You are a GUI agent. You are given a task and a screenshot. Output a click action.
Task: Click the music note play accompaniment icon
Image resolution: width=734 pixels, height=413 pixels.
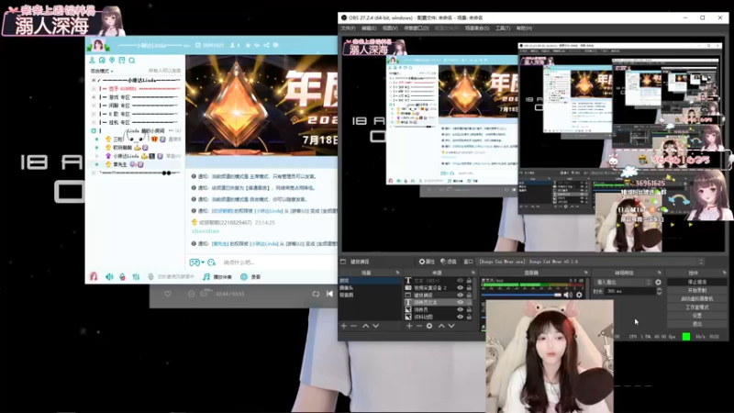206,277
